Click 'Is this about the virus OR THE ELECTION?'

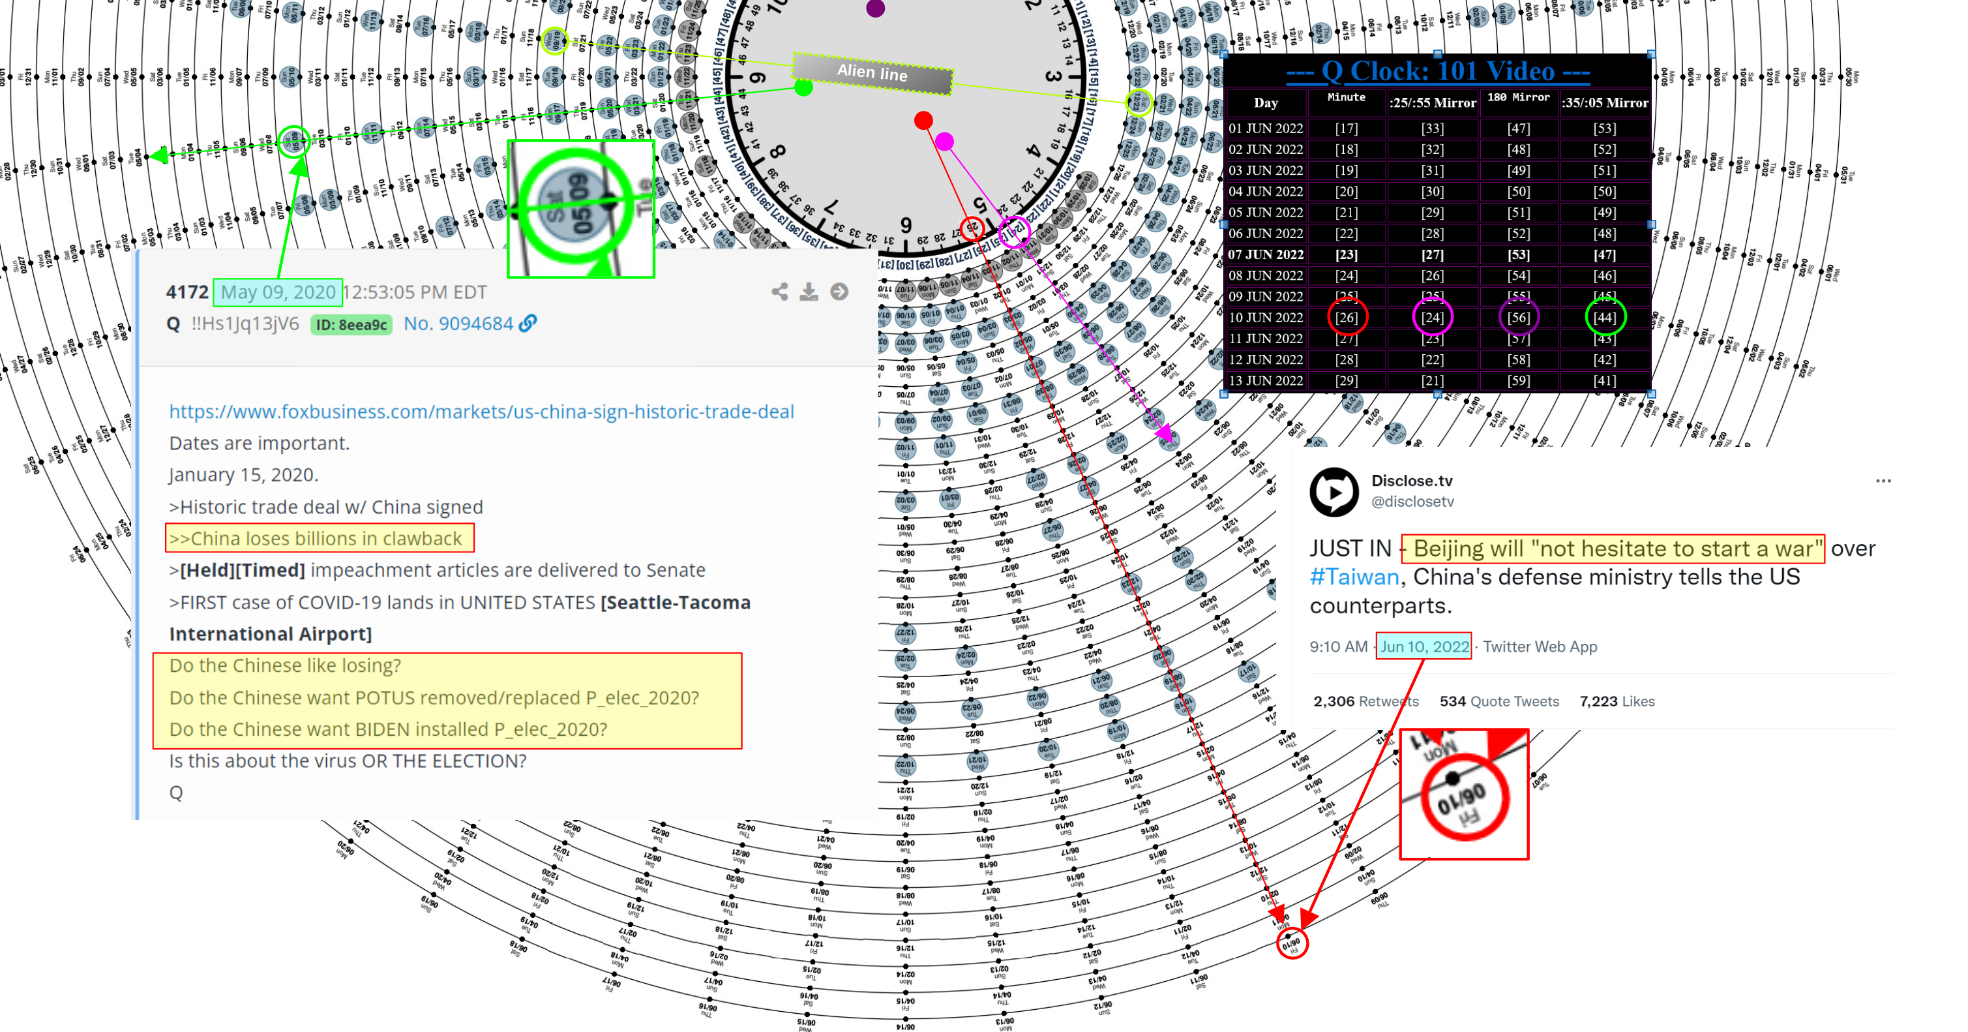coord(348,761)
